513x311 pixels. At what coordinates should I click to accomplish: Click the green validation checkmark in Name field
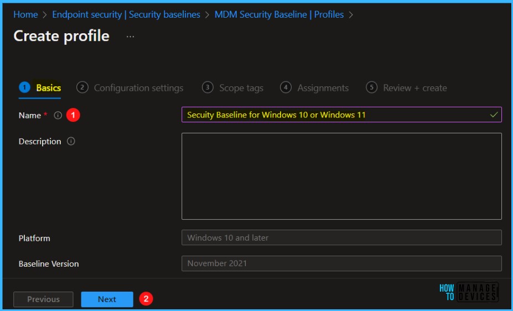coord(494,115)
